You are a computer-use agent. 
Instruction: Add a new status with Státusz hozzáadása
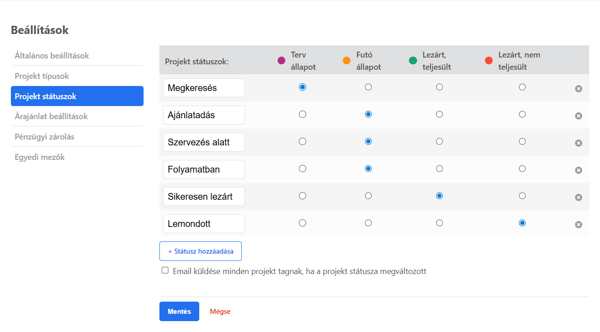200,251
